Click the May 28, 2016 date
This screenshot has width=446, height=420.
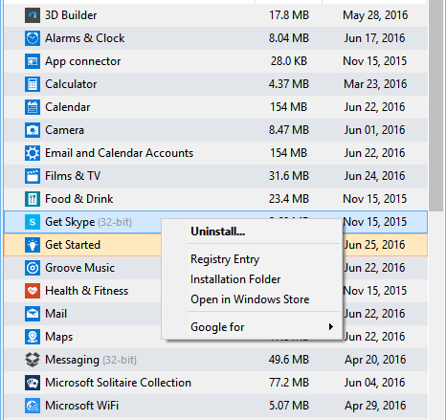[x=375, y=15]
